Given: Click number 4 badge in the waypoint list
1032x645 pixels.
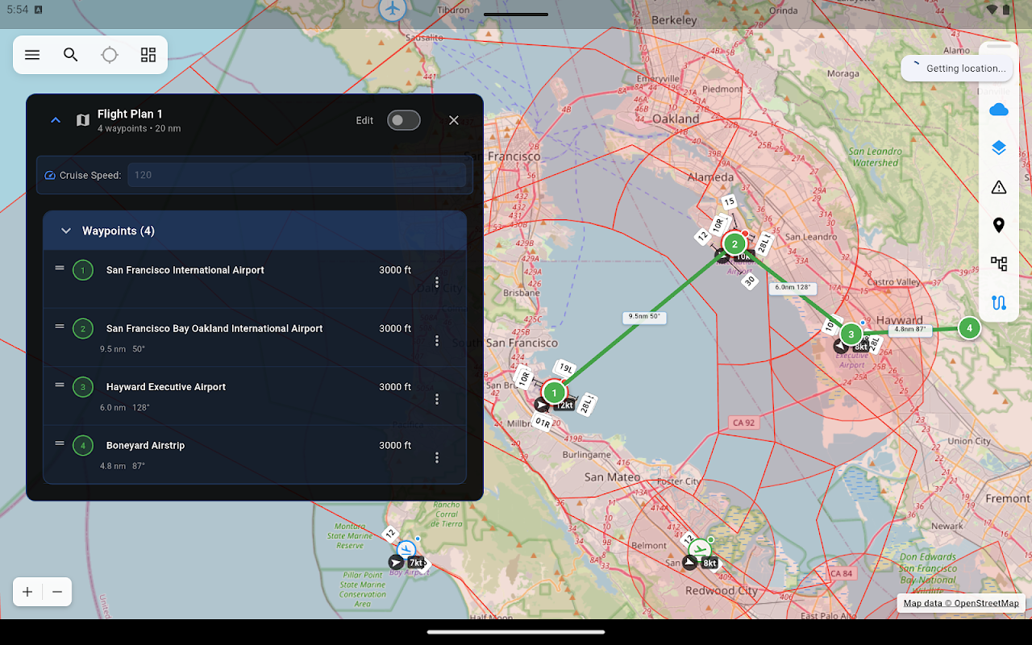Looking at the screenshot, I should (83, 445).
